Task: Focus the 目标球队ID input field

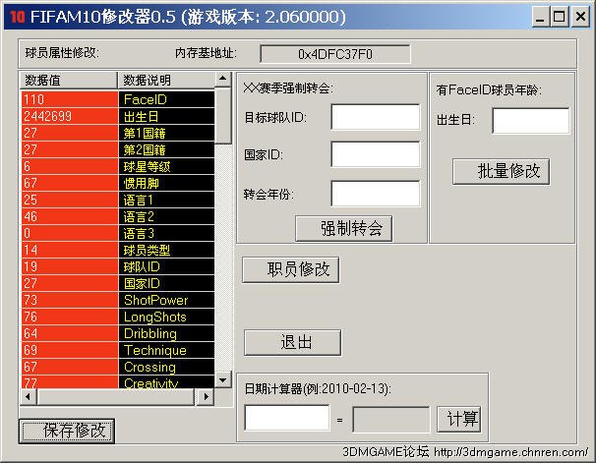Action: point(361,118)
